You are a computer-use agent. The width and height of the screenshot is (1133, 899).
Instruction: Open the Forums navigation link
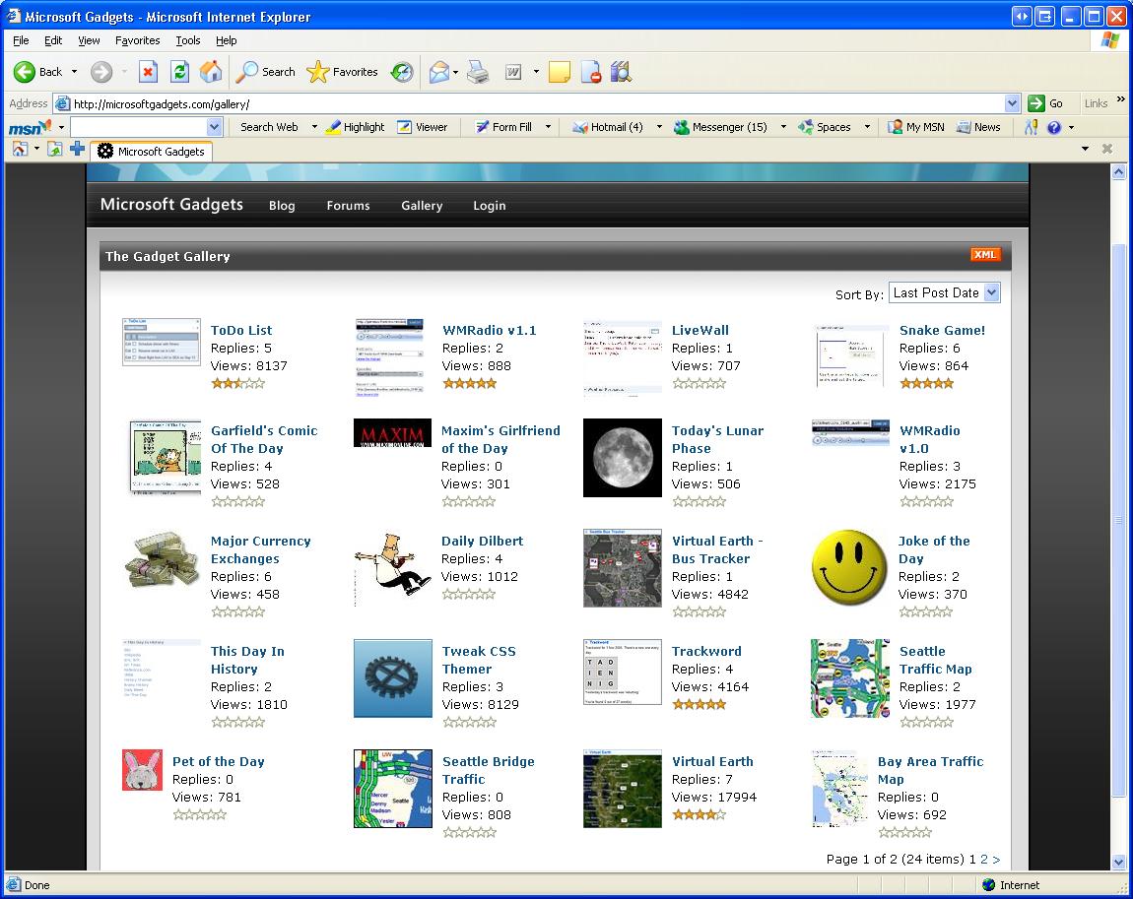click(x=349, y=206)
